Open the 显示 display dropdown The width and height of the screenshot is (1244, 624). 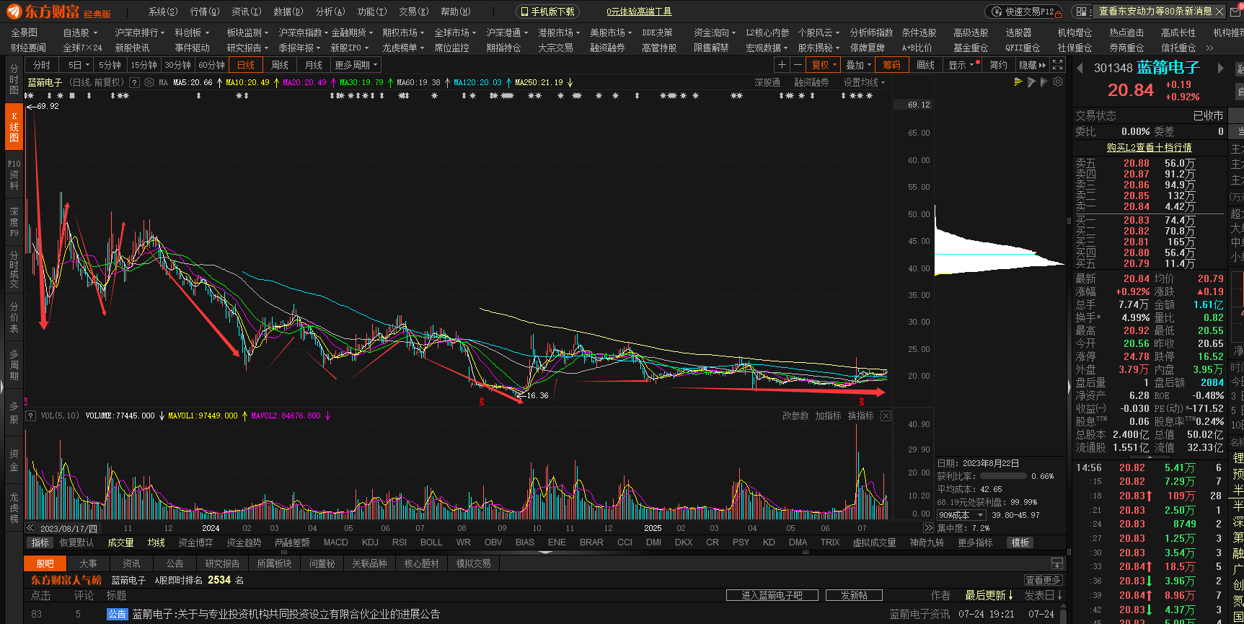(962, 65)
